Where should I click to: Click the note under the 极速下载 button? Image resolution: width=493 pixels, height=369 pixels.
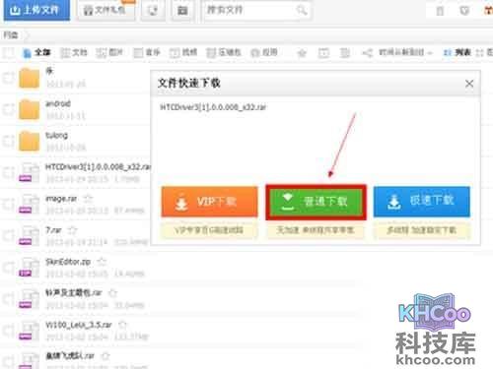point(422,230)
